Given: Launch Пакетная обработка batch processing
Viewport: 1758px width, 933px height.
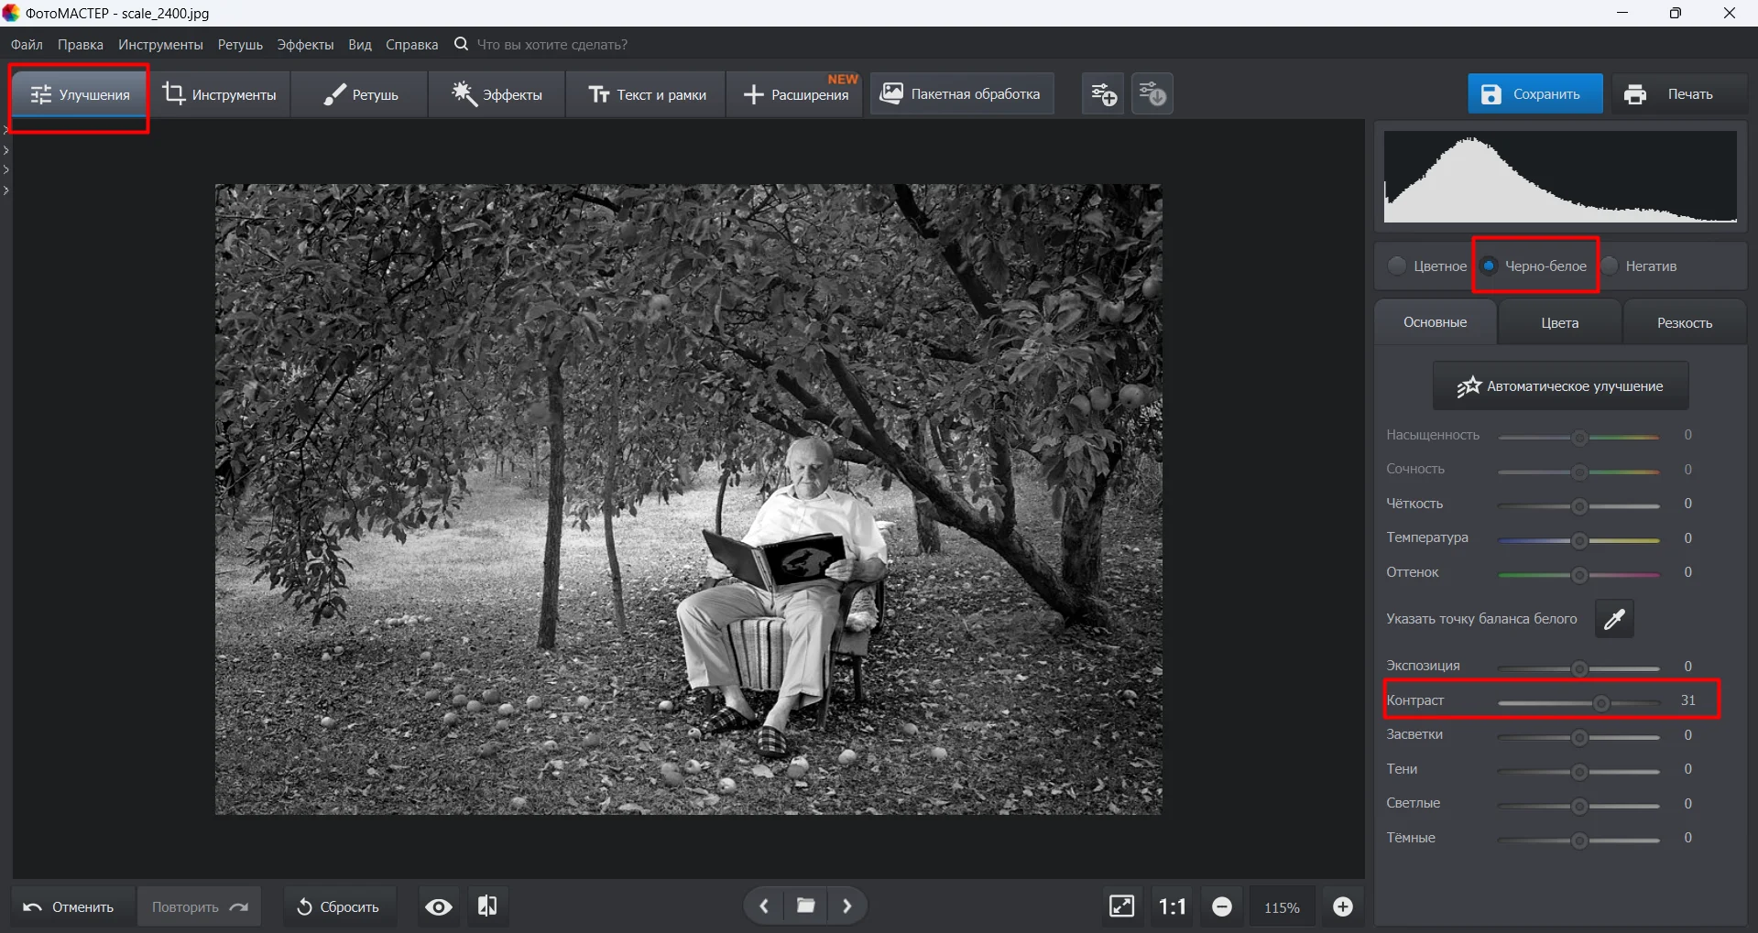Looking at the screenshot, I should point(961,93).
